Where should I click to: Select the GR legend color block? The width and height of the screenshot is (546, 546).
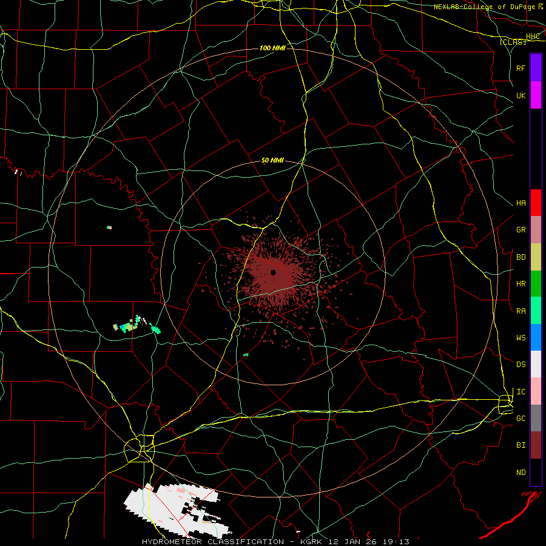(536, 230)
